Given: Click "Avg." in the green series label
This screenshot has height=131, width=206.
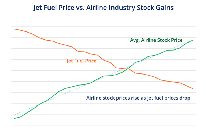Looking at the screenshot, I should (x=135, y=40).
